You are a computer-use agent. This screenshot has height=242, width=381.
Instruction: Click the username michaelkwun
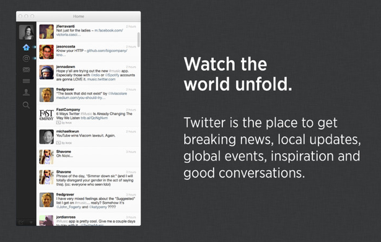point(68,131)
